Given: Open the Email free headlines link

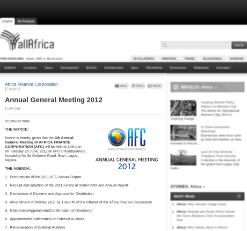Looking at the screenshot, I should click(30, 59).
